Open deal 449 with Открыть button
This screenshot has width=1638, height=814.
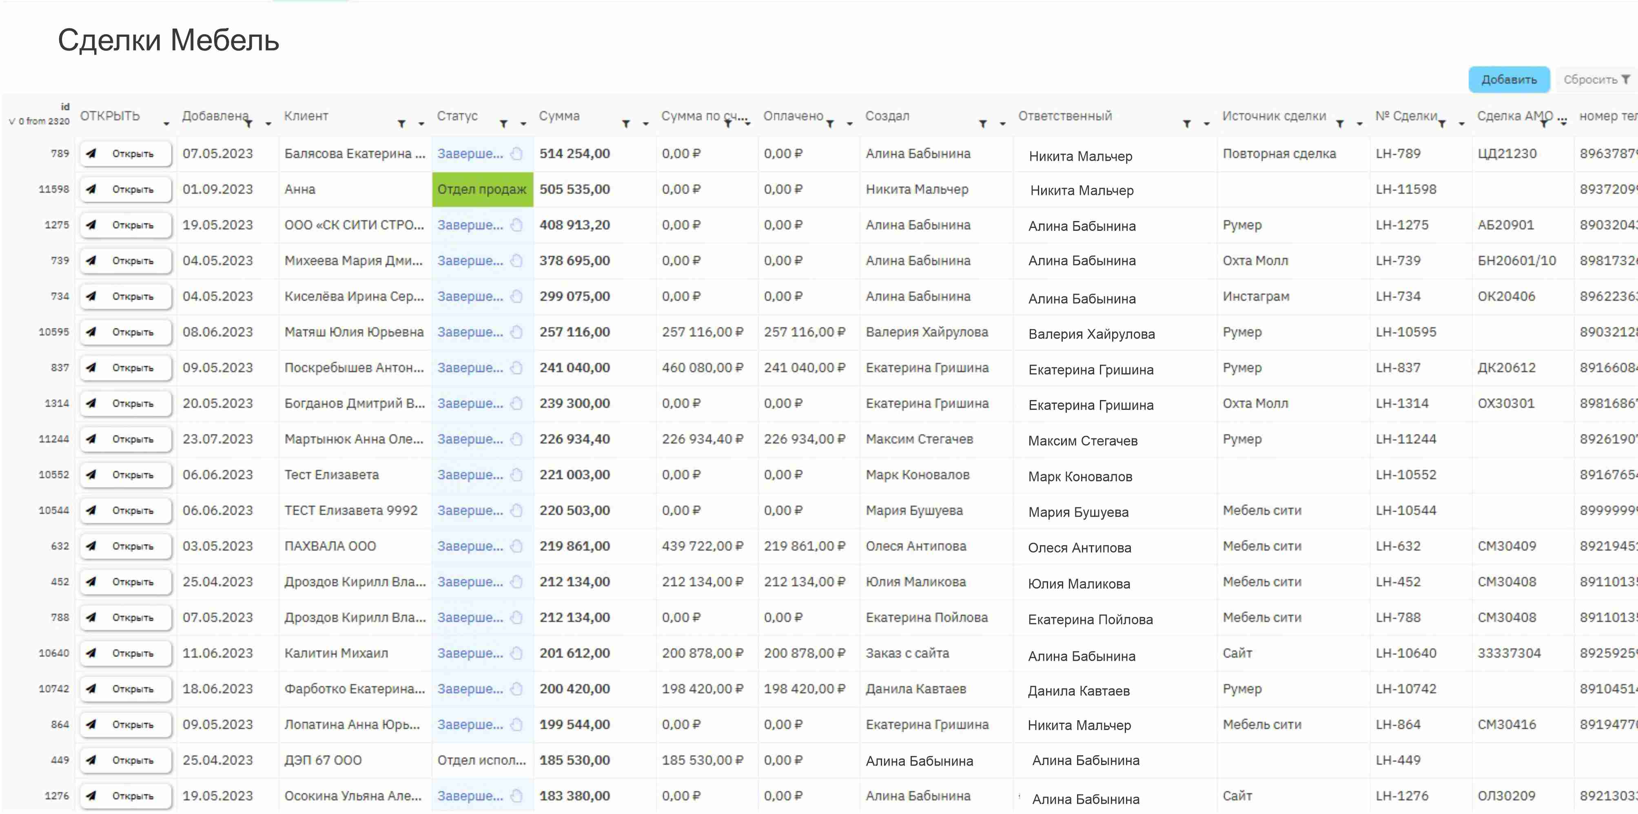[126, 760]
